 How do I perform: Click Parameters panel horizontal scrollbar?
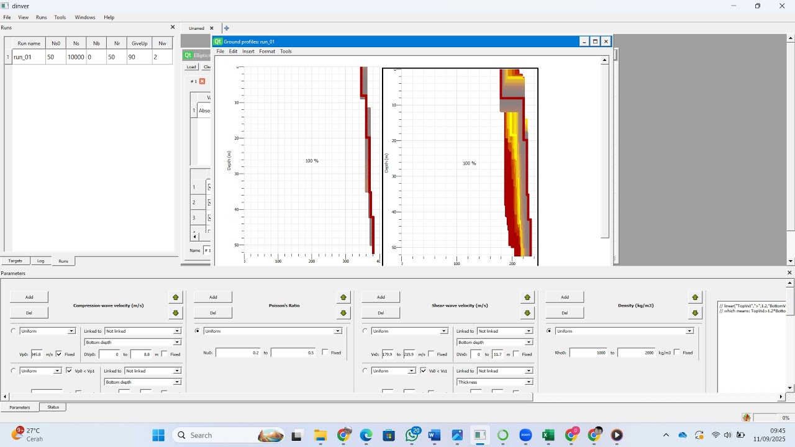271,397
